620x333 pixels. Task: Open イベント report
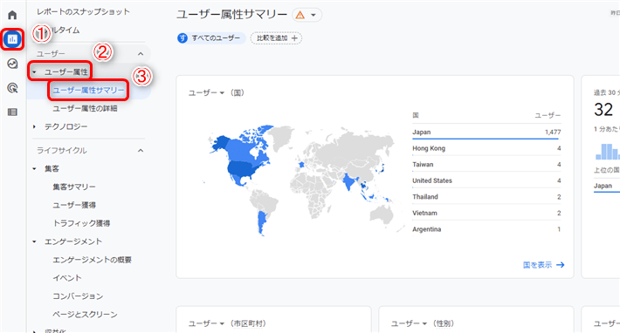point(67,278)
